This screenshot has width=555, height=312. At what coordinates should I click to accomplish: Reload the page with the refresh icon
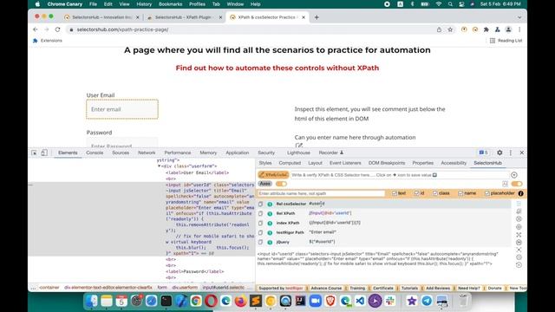click(x=58, y=29)
